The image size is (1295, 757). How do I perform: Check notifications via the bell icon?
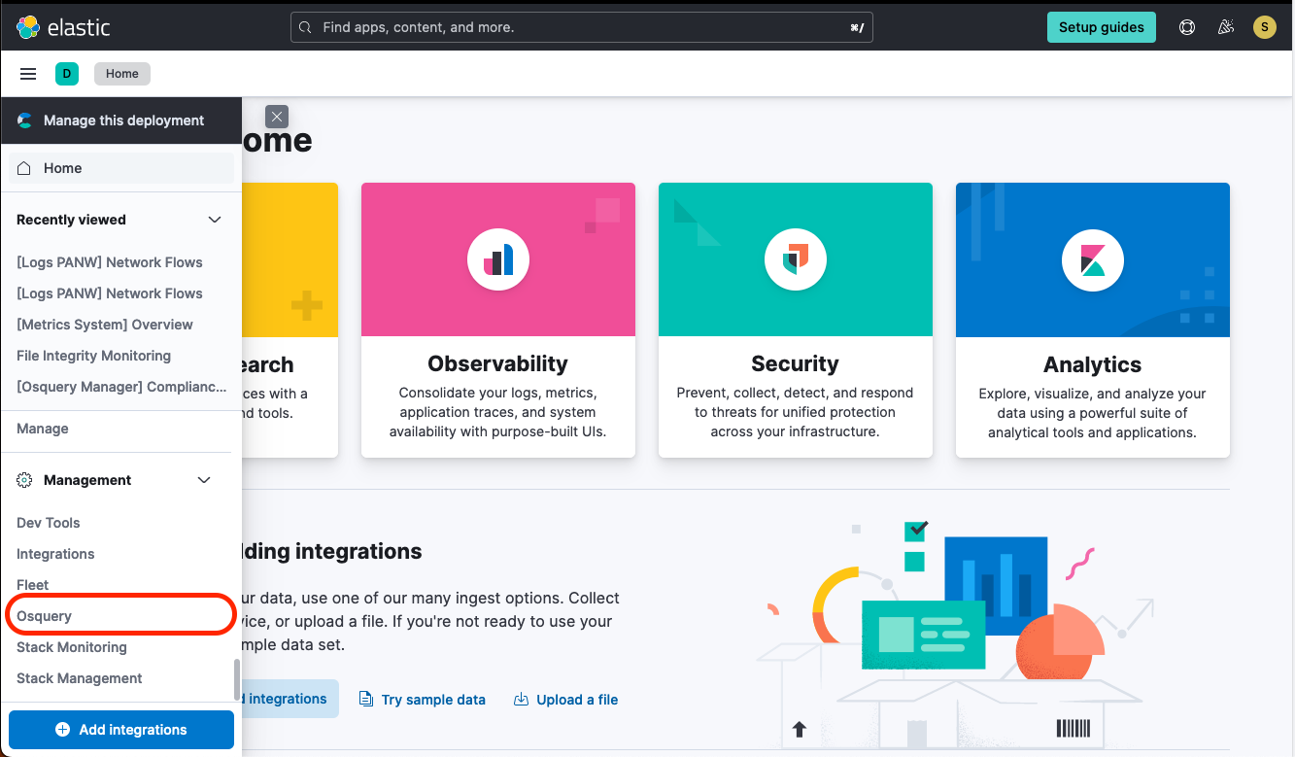pyautogui.click(x=1225, y=26)
